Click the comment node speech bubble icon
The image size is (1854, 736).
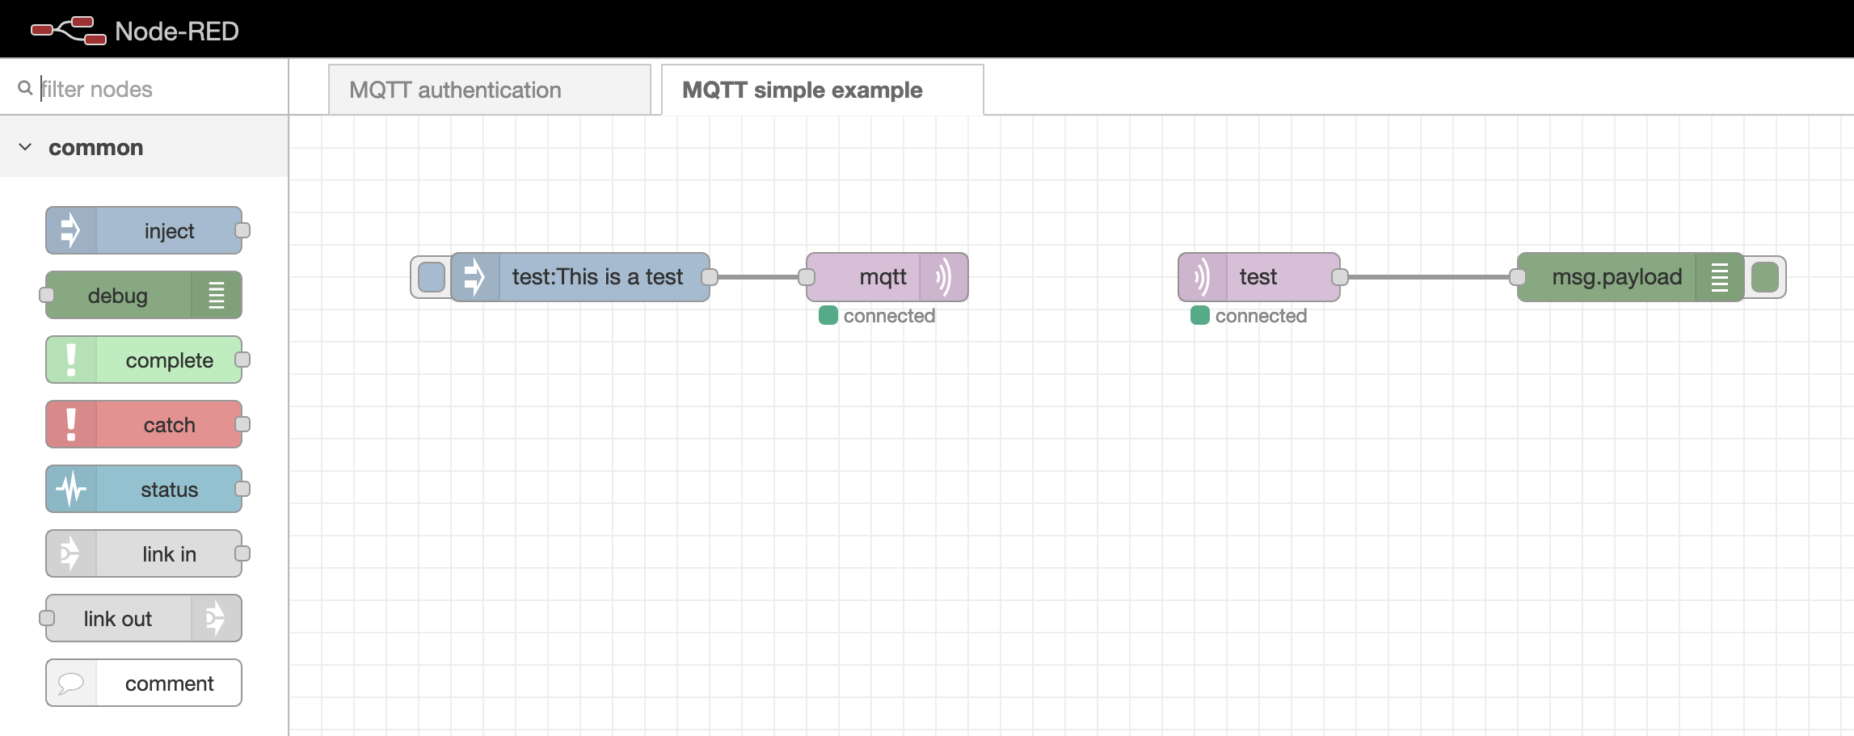[71, 683]
